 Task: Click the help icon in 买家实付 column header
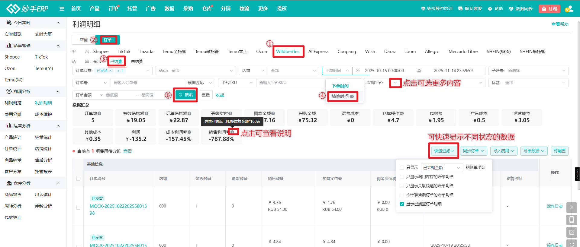click(x=340, y=179)
